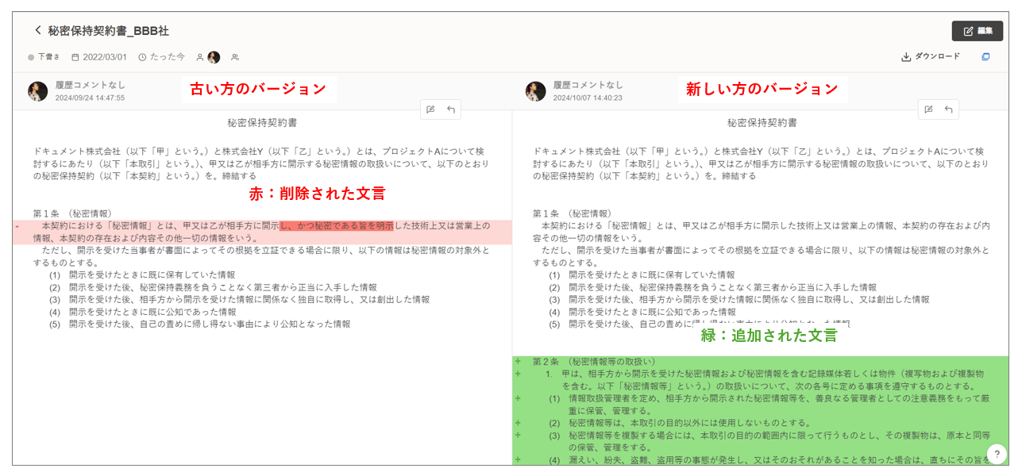
Task: Click the copy icon next to download
Action: (986, 57)
